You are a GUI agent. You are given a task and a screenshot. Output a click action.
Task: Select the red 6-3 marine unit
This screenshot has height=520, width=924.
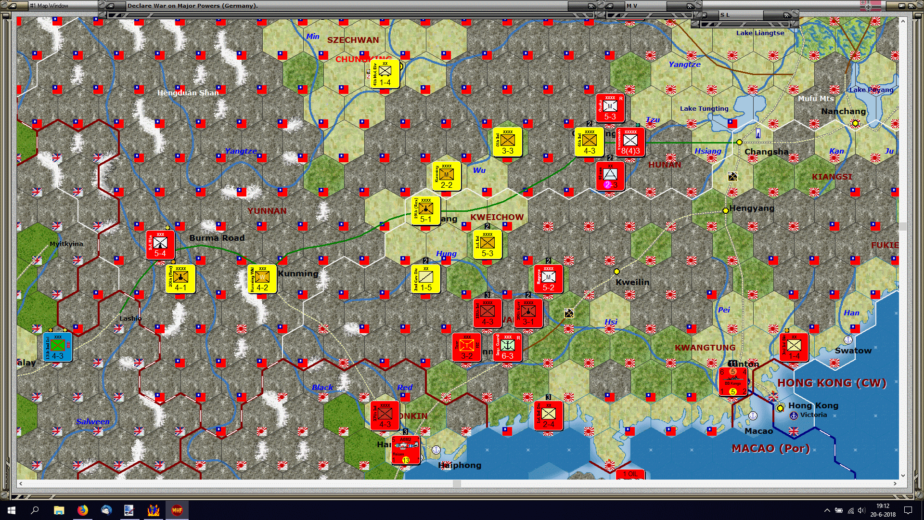tap(507, 347)
